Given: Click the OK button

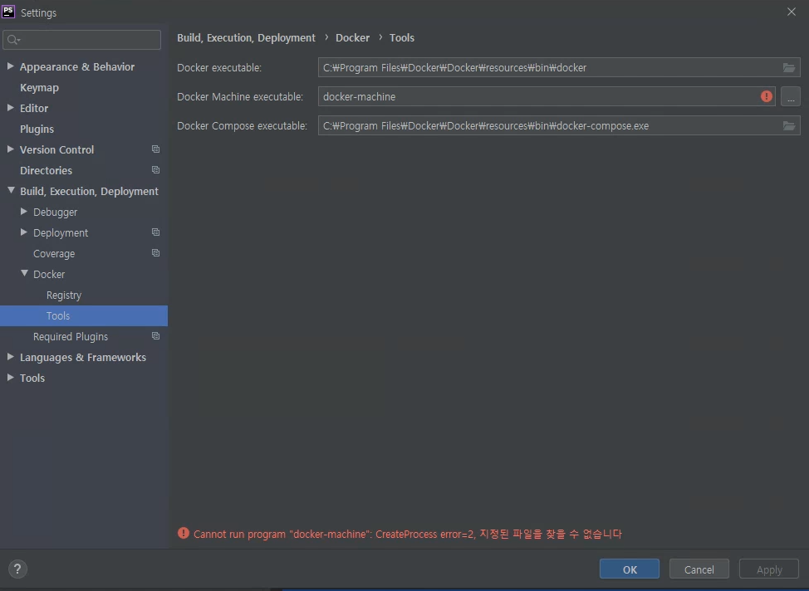Looking at the screenshot, I should pos(629,569).
